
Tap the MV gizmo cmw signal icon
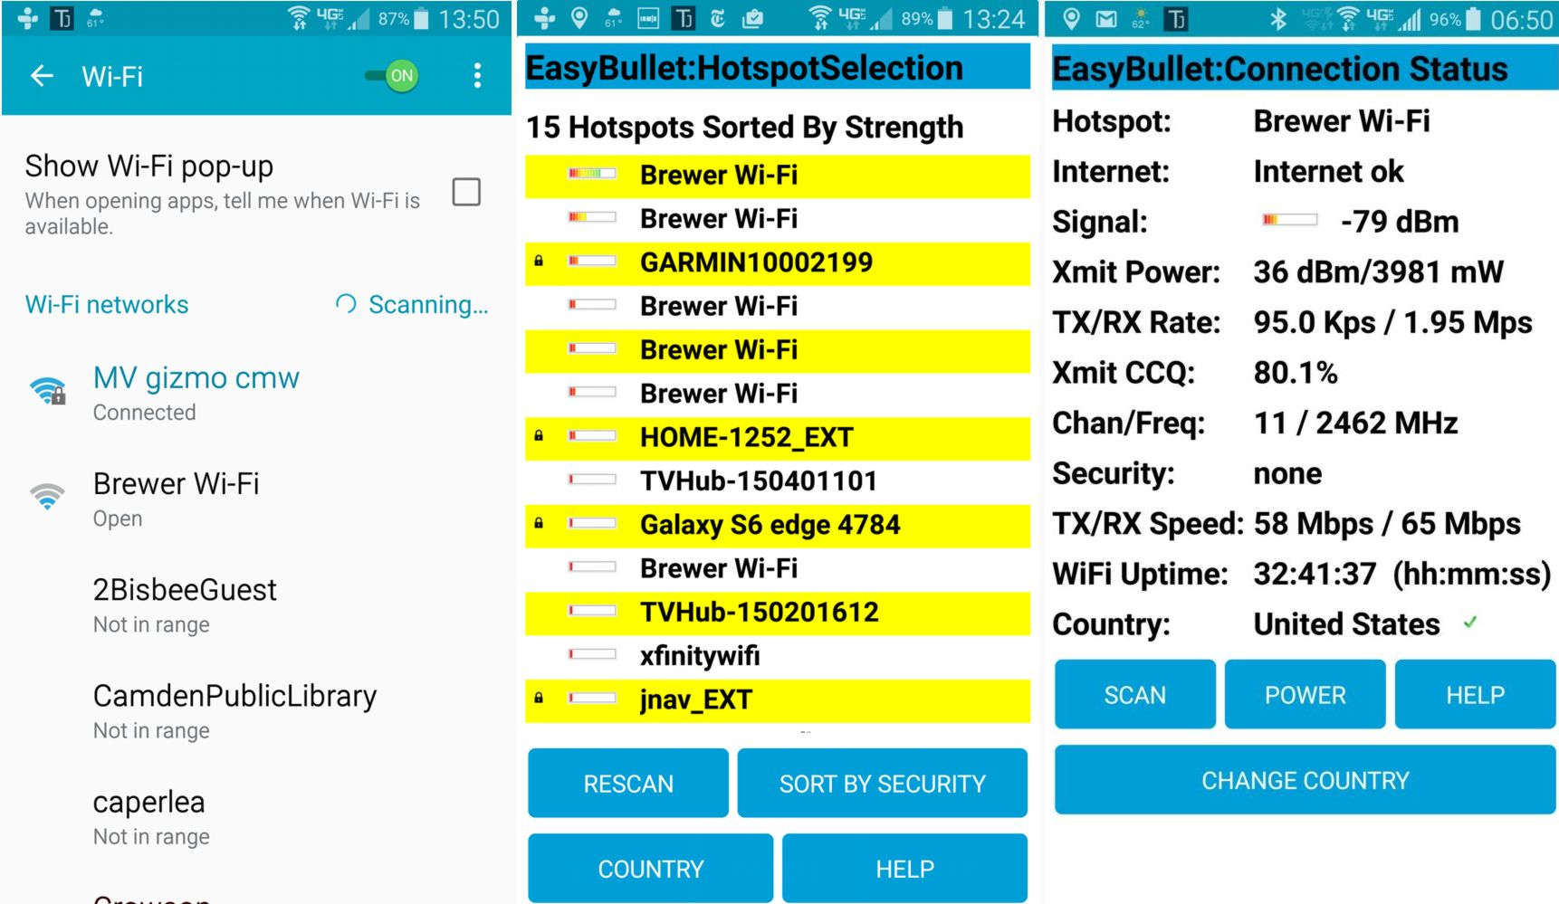click(47, 391)
